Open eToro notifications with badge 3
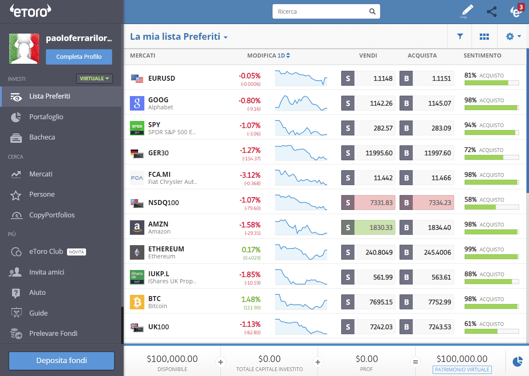The height and width of the screenshot is (376, 529). (516, 12)
